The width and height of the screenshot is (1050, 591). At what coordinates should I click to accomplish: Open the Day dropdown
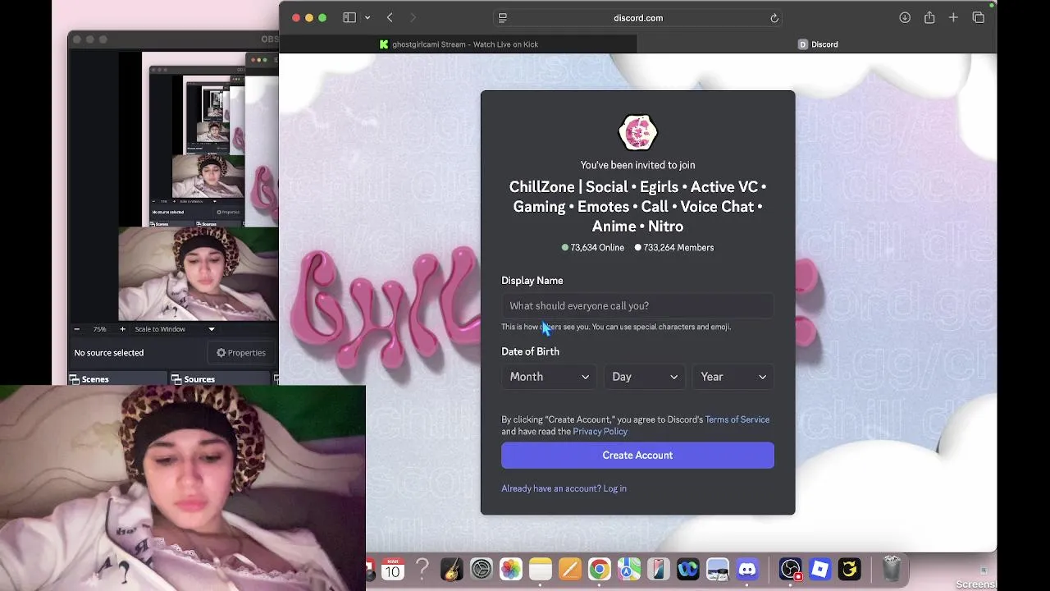coord(645,377)
